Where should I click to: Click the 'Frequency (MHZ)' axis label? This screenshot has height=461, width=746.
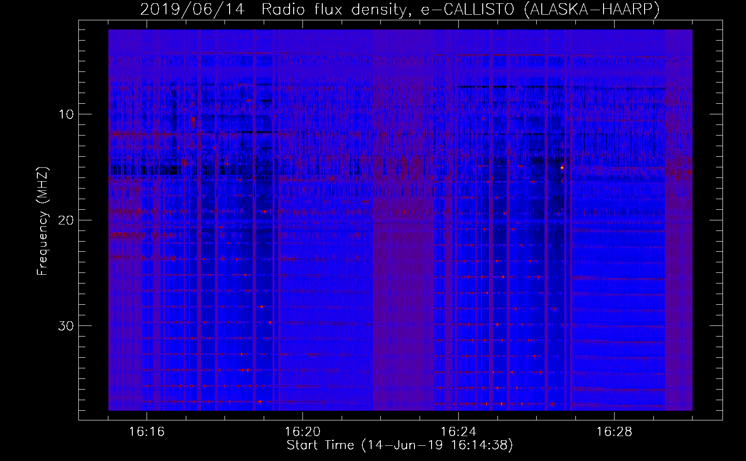[42, 221]
